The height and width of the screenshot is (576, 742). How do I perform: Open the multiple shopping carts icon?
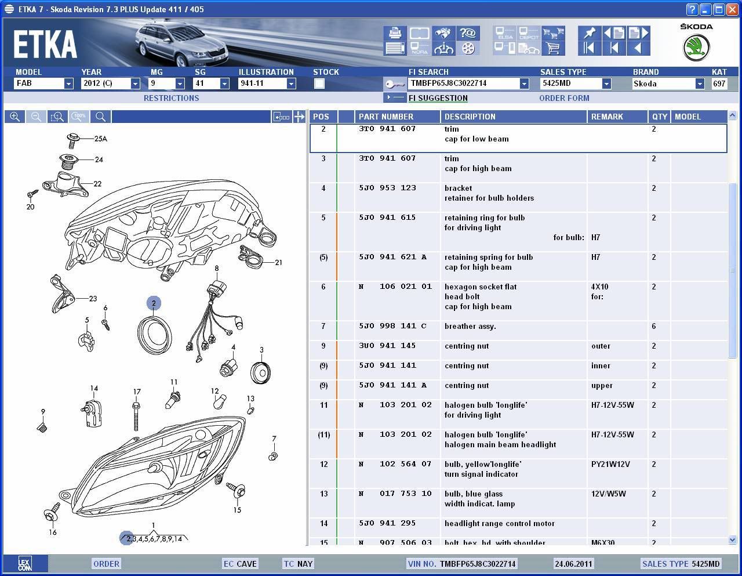point(553,33)
